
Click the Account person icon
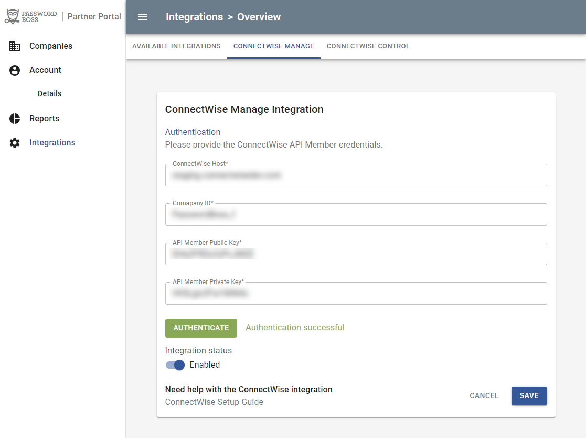pyautogui.click(x=15, y=70)
